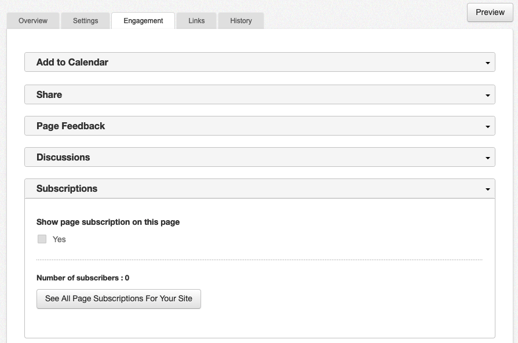Expand the Share section
This screenshot has height=343, width=518.
tap(260, 94)
